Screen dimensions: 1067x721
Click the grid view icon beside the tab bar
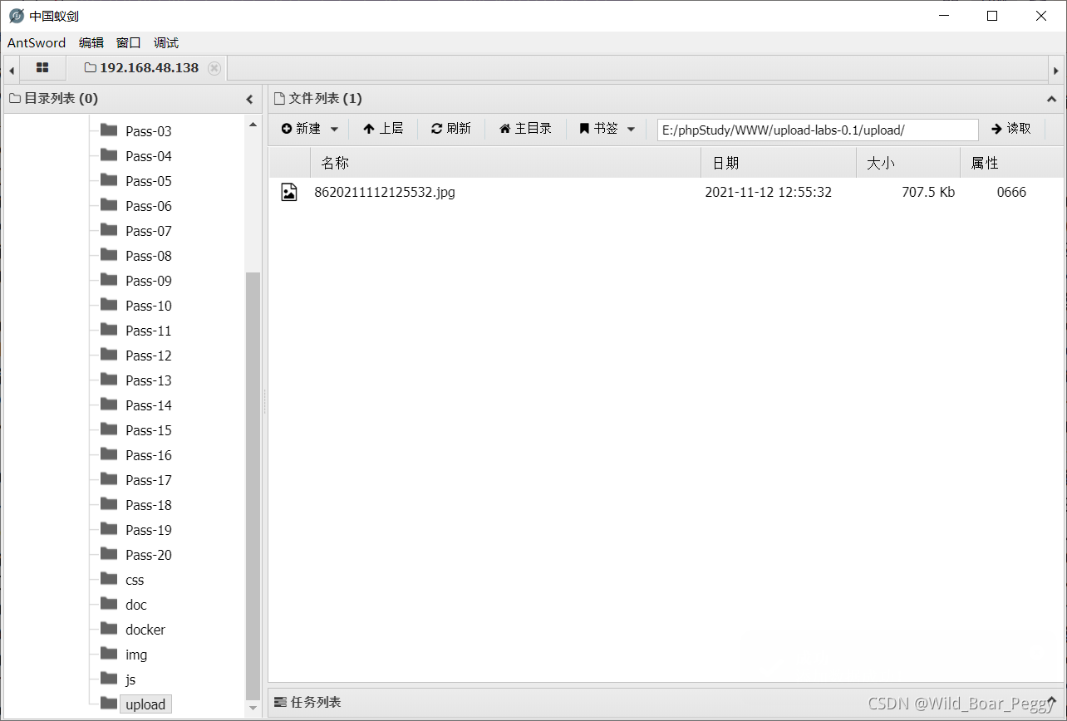tap(42, 67)
